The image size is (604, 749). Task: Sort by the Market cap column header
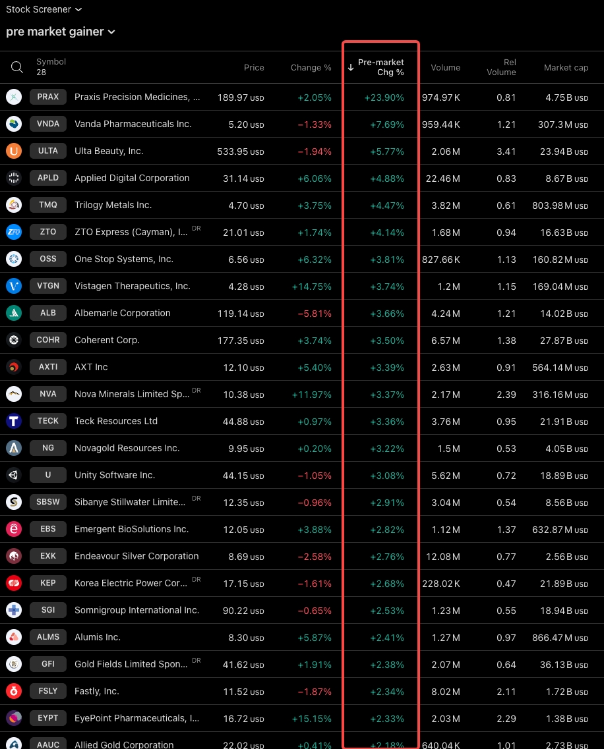(566, 67)
